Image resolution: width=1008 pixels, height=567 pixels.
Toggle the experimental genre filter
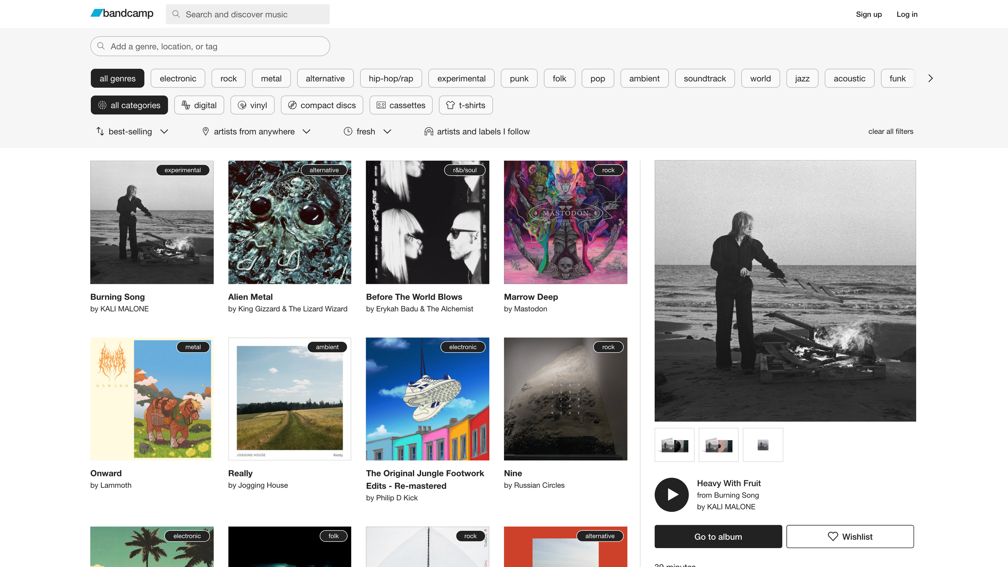click(461, 78)
